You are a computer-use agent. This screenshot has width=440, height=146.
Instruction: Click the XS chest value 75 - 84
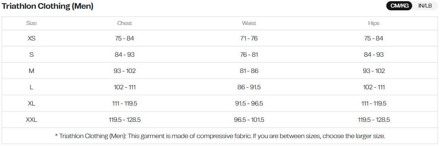[125, 38]
